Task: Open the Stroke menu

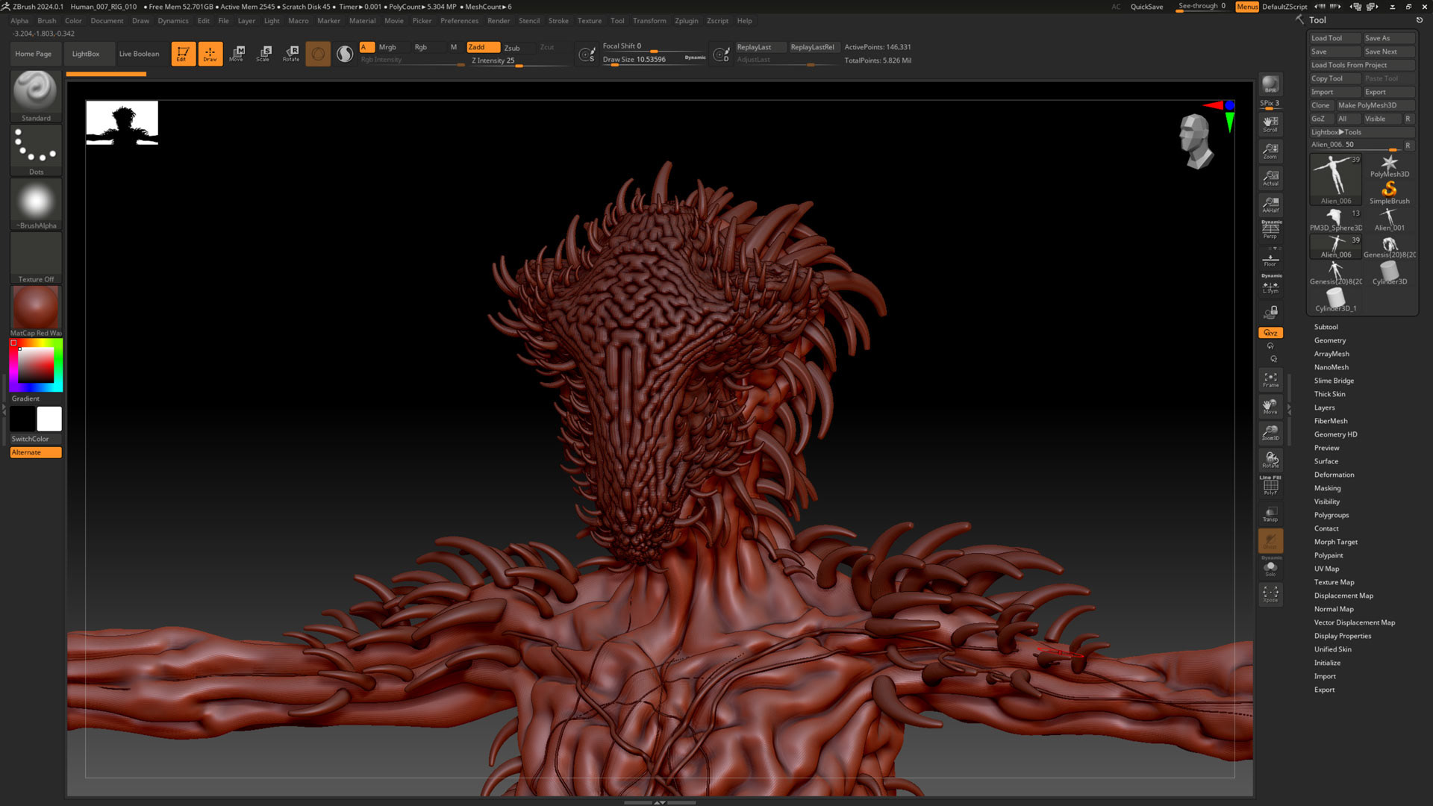Action: point(558,21)
